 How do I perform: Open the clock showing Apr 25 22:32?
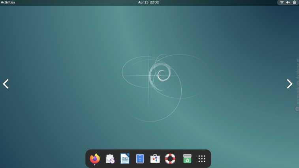pyautogui.click(x=149, y=2)
